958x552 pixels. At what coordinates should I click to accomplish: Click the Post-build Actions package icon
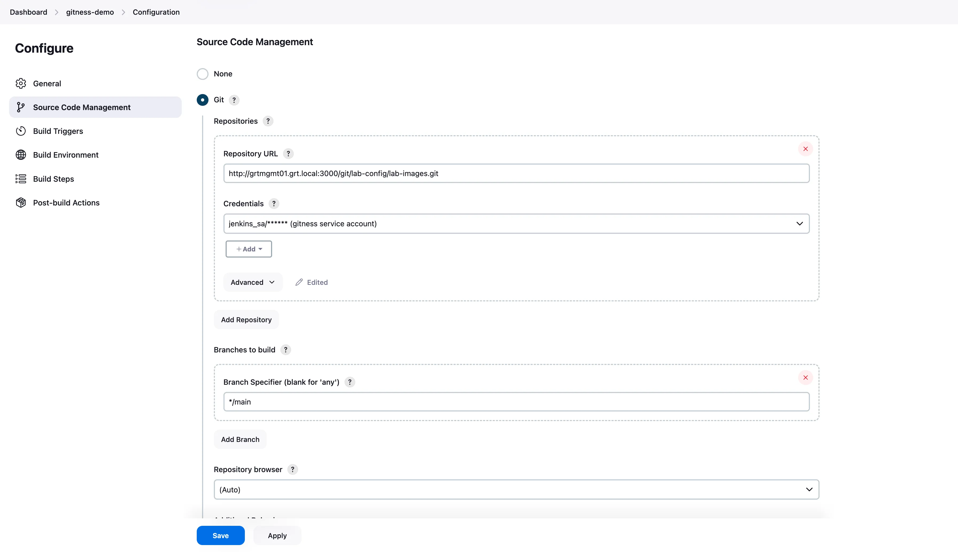[x=21, y=203]
